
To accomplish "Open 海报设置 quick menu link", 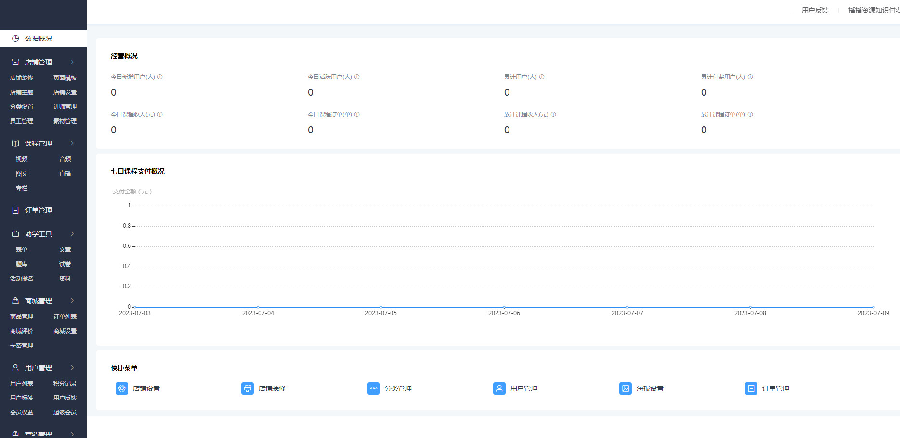I will point(650,388).
